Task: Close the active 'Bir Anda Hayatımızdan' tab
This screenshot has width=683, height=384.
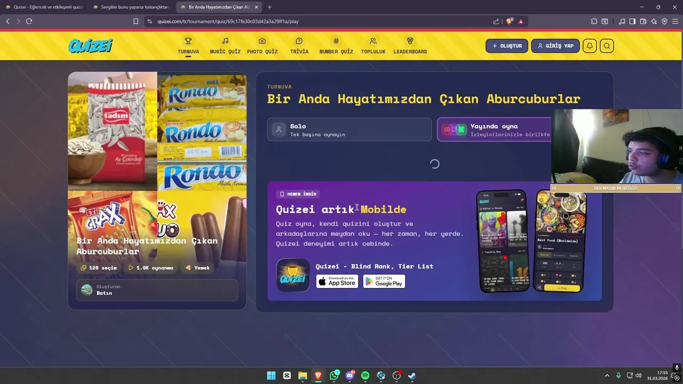Action: click(256, 7)
